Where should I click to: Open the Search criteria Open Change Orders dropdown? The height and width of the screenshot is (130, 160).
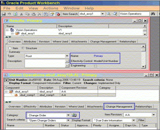(x=68, y=120)
